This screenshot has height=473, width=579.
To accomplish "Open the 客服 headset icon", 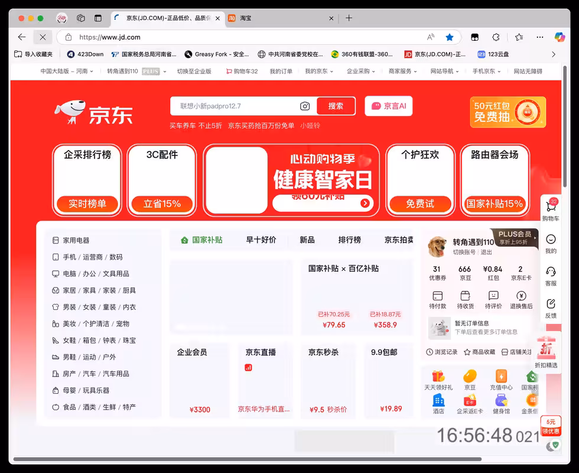I will pyautogui.click(x=551, y=276).
